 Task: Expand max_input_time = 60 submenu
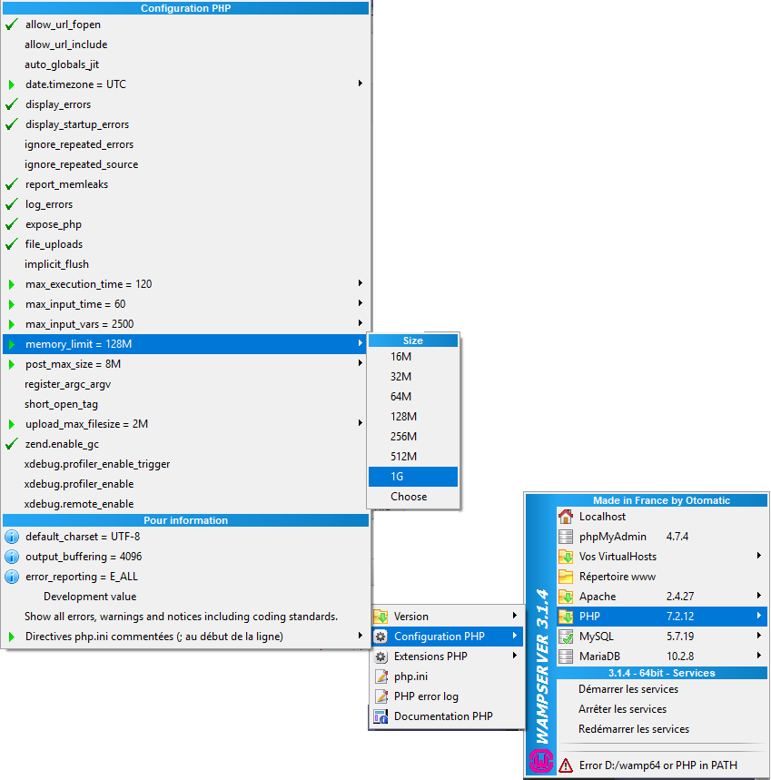pos(185,304)
